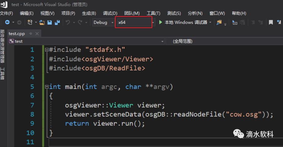Open the Undo history dropdown arrow

click(x=74, y=22)
